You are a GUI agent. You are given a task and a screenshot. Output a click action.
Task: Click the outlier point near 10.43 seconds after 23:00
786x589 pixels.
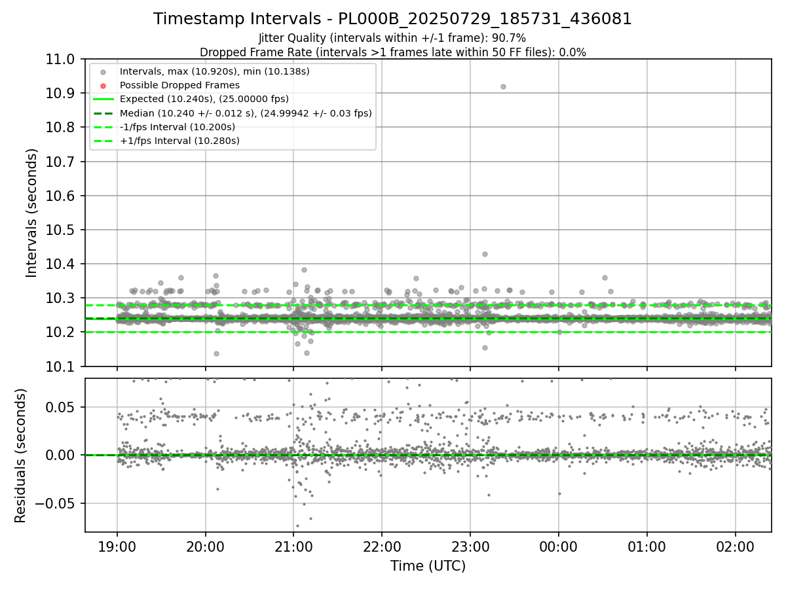tap(485, 254)
